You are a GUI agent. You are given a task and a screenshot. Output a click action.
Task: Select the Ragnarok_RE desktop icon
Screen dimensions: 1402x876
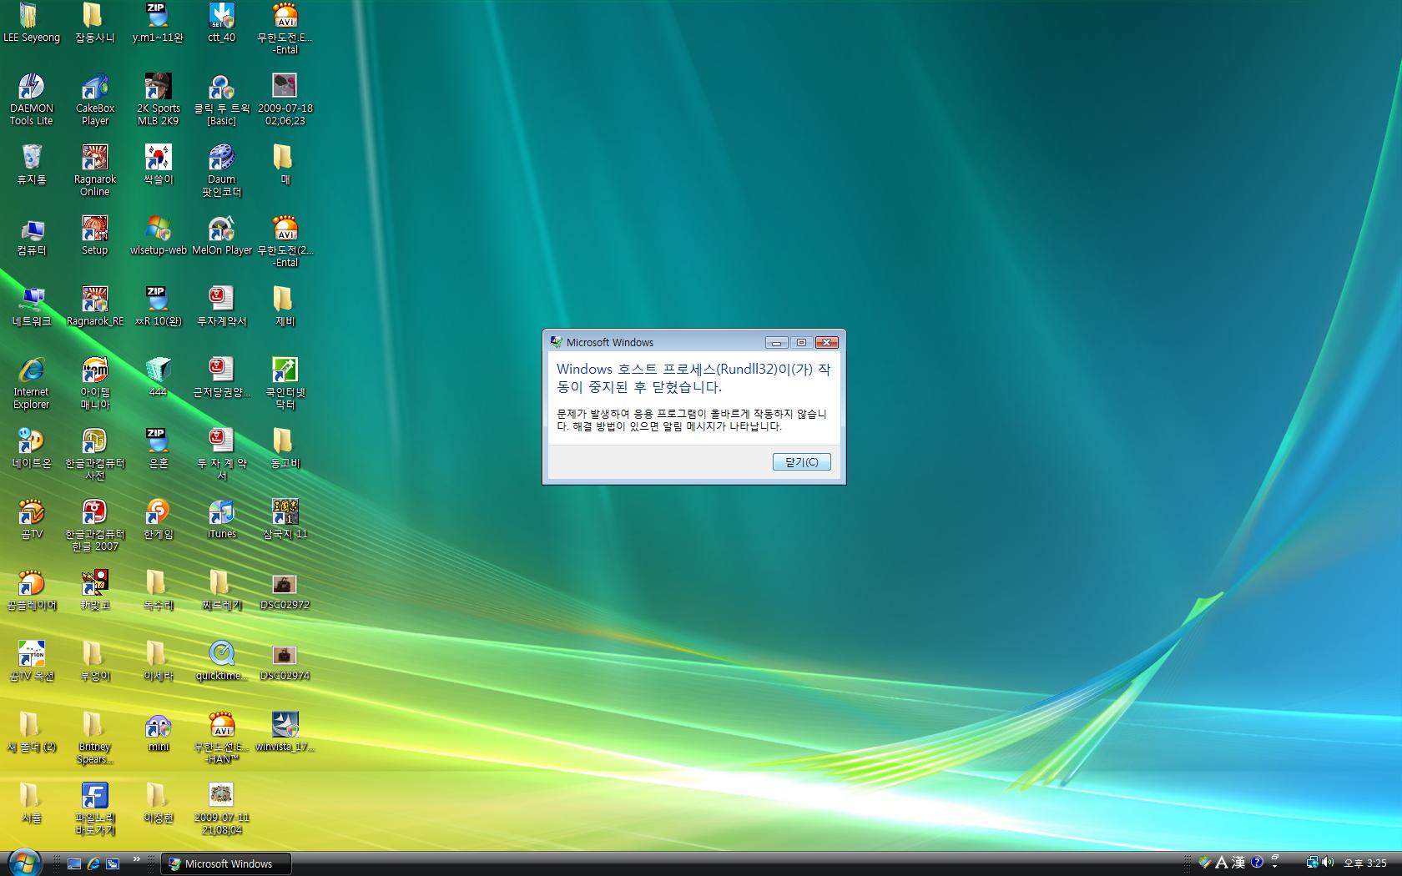click(95, 306)
